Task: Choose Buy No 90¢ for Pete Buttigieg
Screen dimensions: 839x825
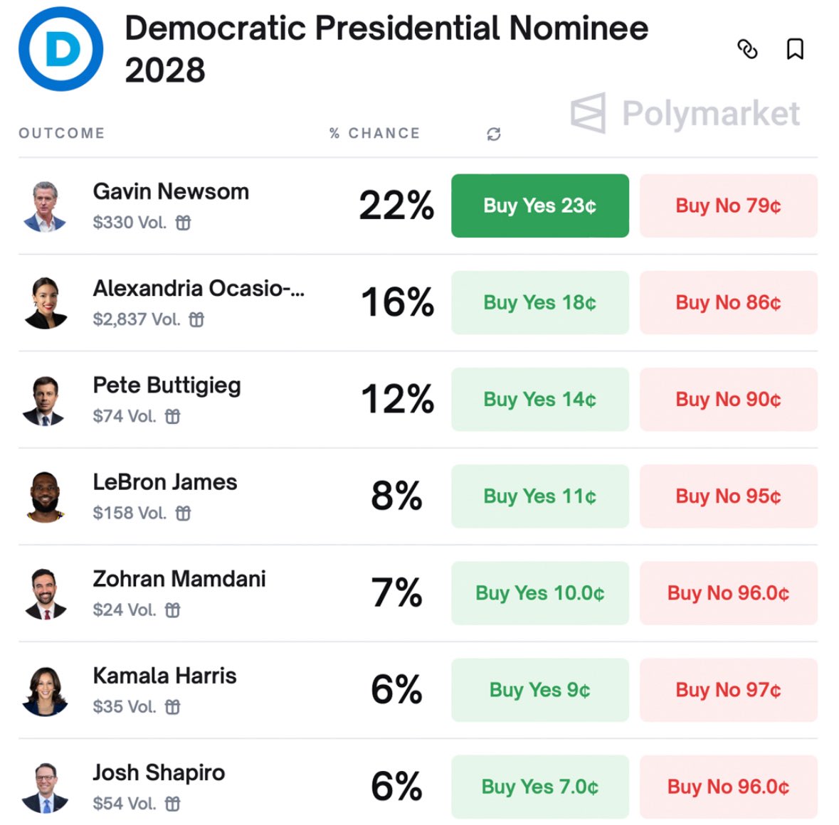Action: (x=728, y=400)
